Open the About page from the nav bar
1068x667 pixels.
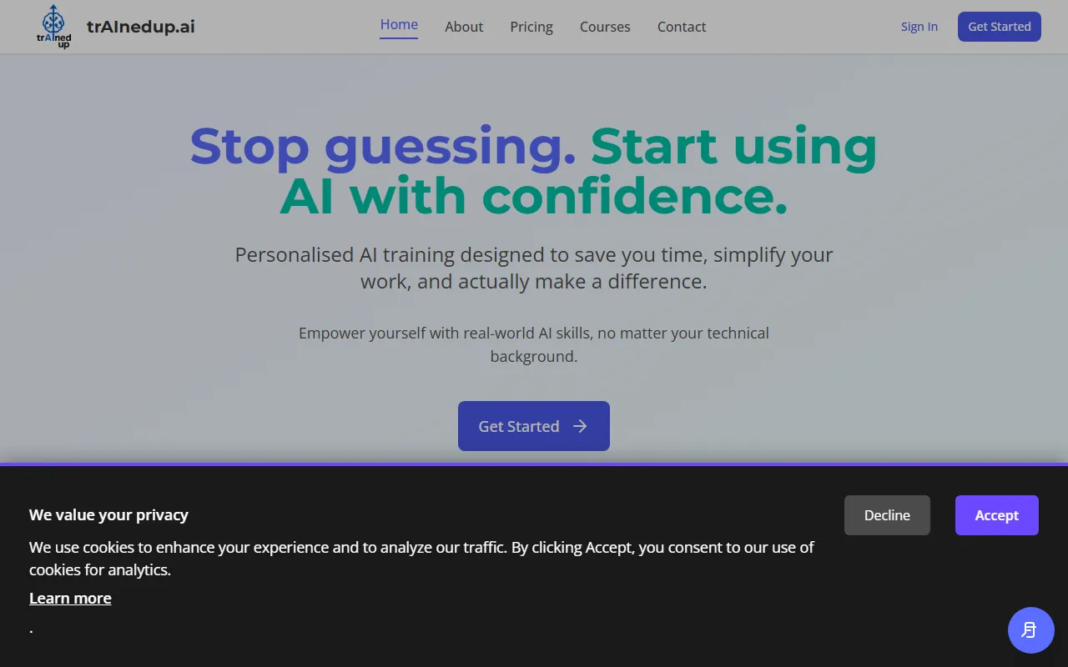(x=464, y=27)
